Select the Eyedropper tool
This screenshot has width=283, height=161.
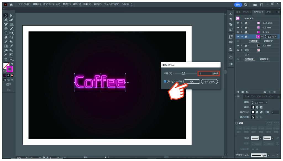click(x=11, y=46)
